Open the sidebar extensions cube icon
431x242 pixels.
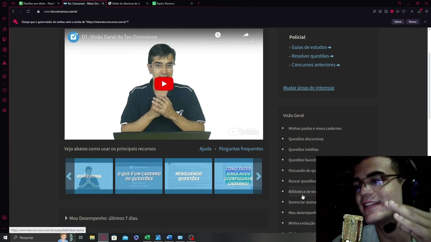(x=4, y=100)
